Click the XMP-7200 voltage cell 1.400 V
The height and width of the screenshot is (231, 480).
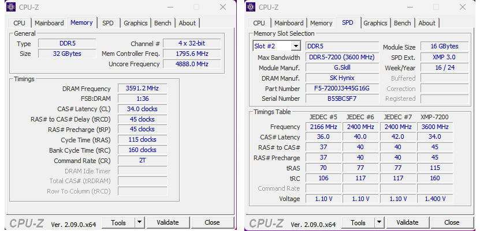point(435,199)
